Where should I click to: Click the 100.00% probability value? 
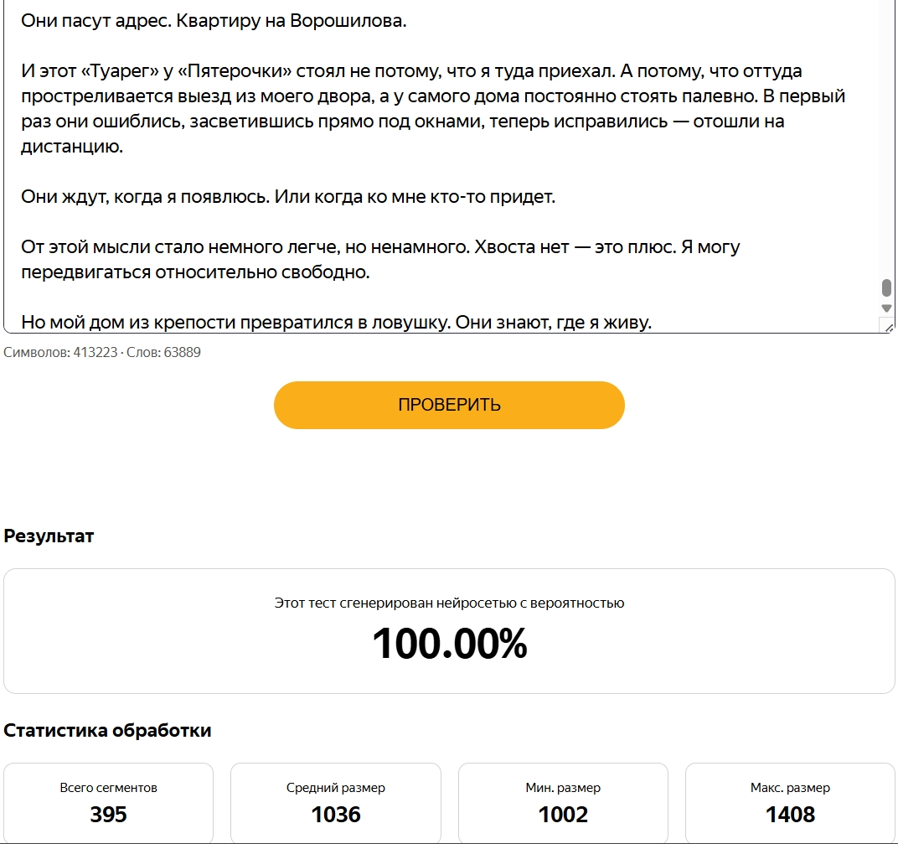point(449,644)
